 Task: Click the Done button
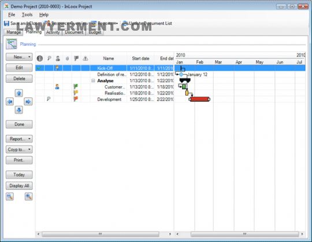[x=19, y=124]
